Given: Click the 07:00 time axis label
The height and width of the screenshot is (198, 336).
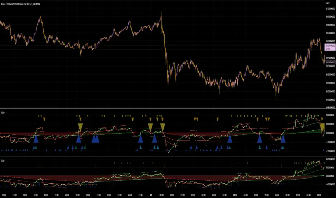Looking at the screenshot, I should [298, 195].
